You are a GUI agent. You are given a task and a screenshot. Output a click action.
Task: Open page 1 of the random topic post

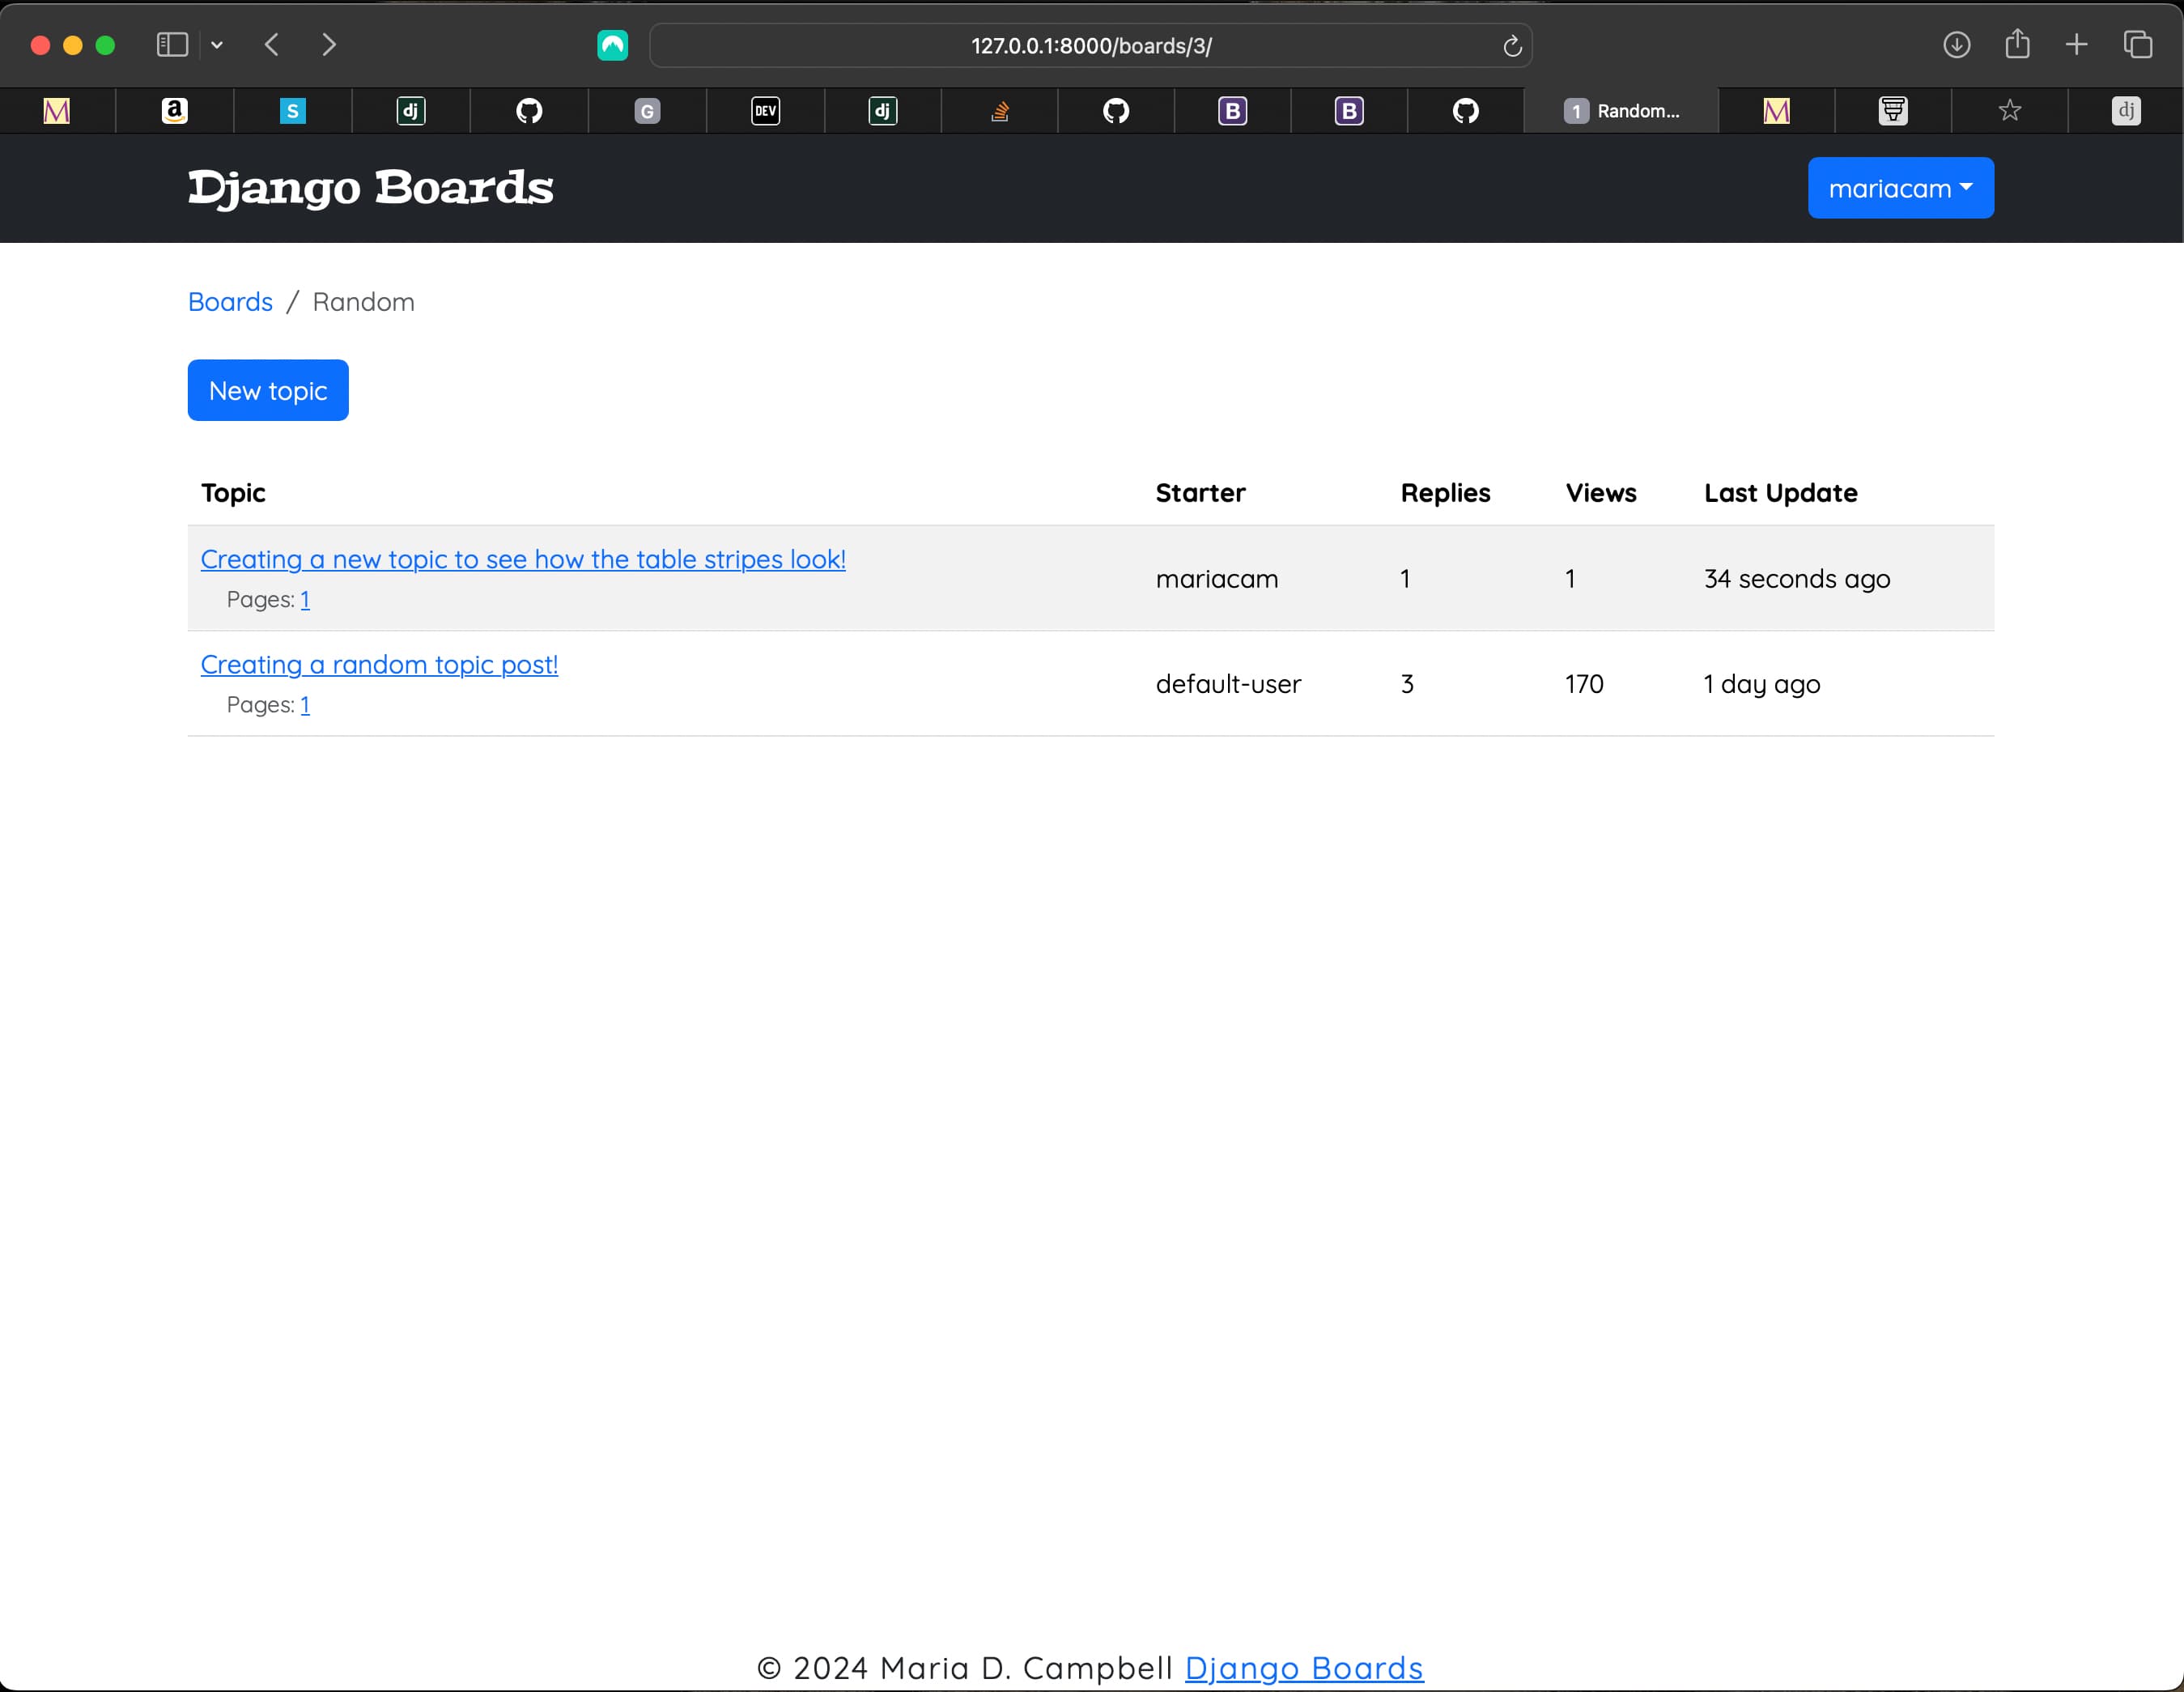point(305,705)
